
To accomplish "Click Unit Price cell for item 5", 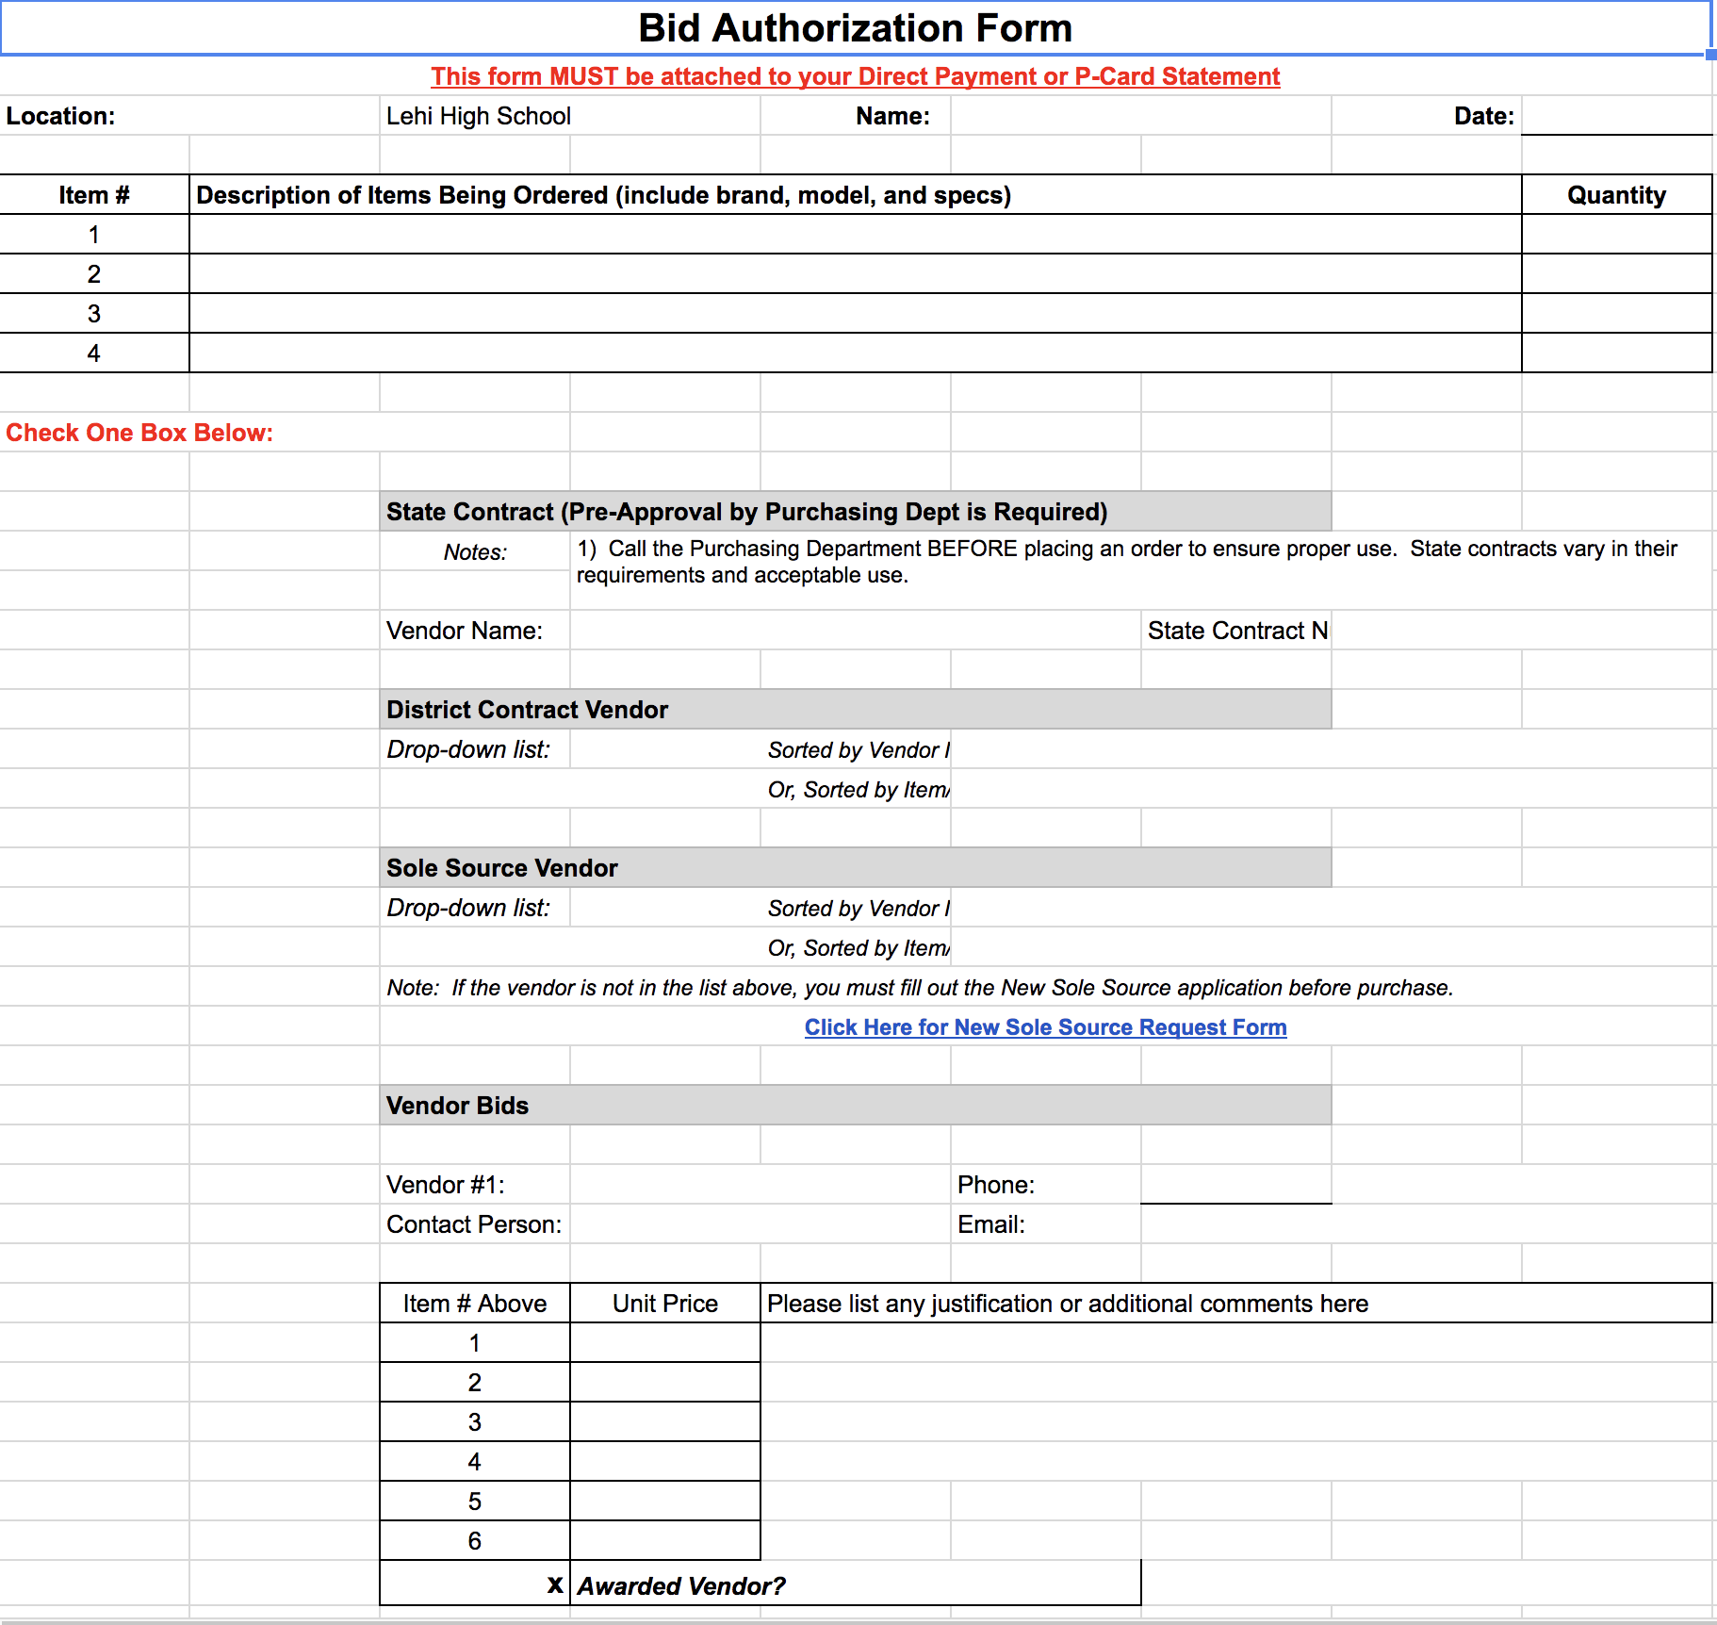I will [x=665, y=1502].
